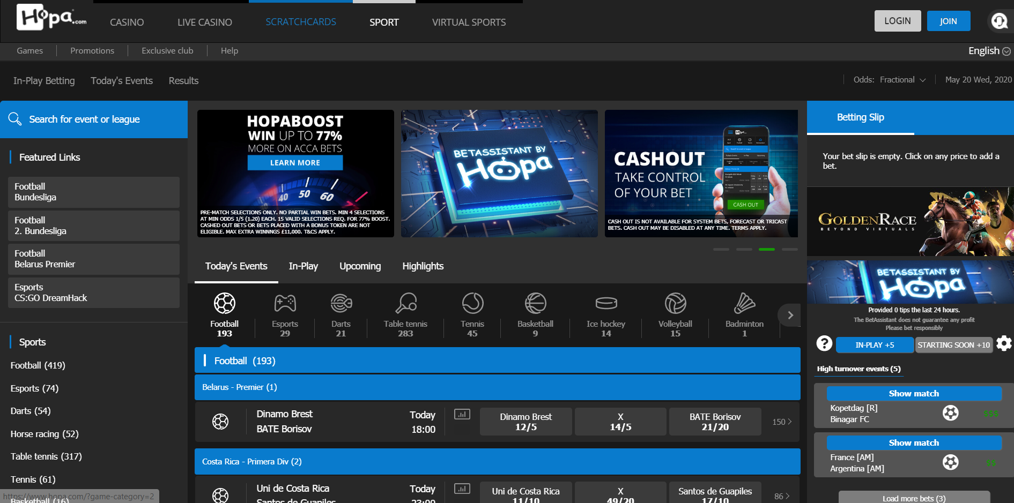1014x503 pixels.
Task: Load more bets (3)
Action: (x=914, y=498)
